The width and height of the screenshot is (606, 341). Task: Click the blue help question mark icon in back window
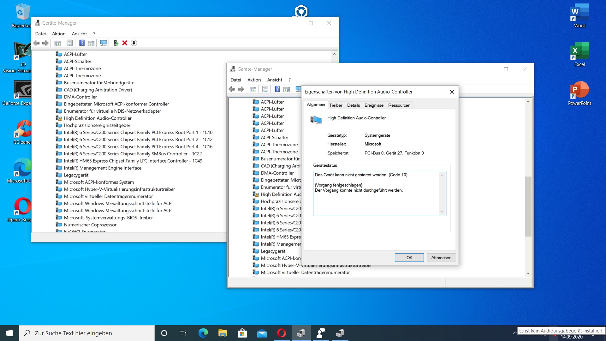pyautogui.click(x=82, y=43)
